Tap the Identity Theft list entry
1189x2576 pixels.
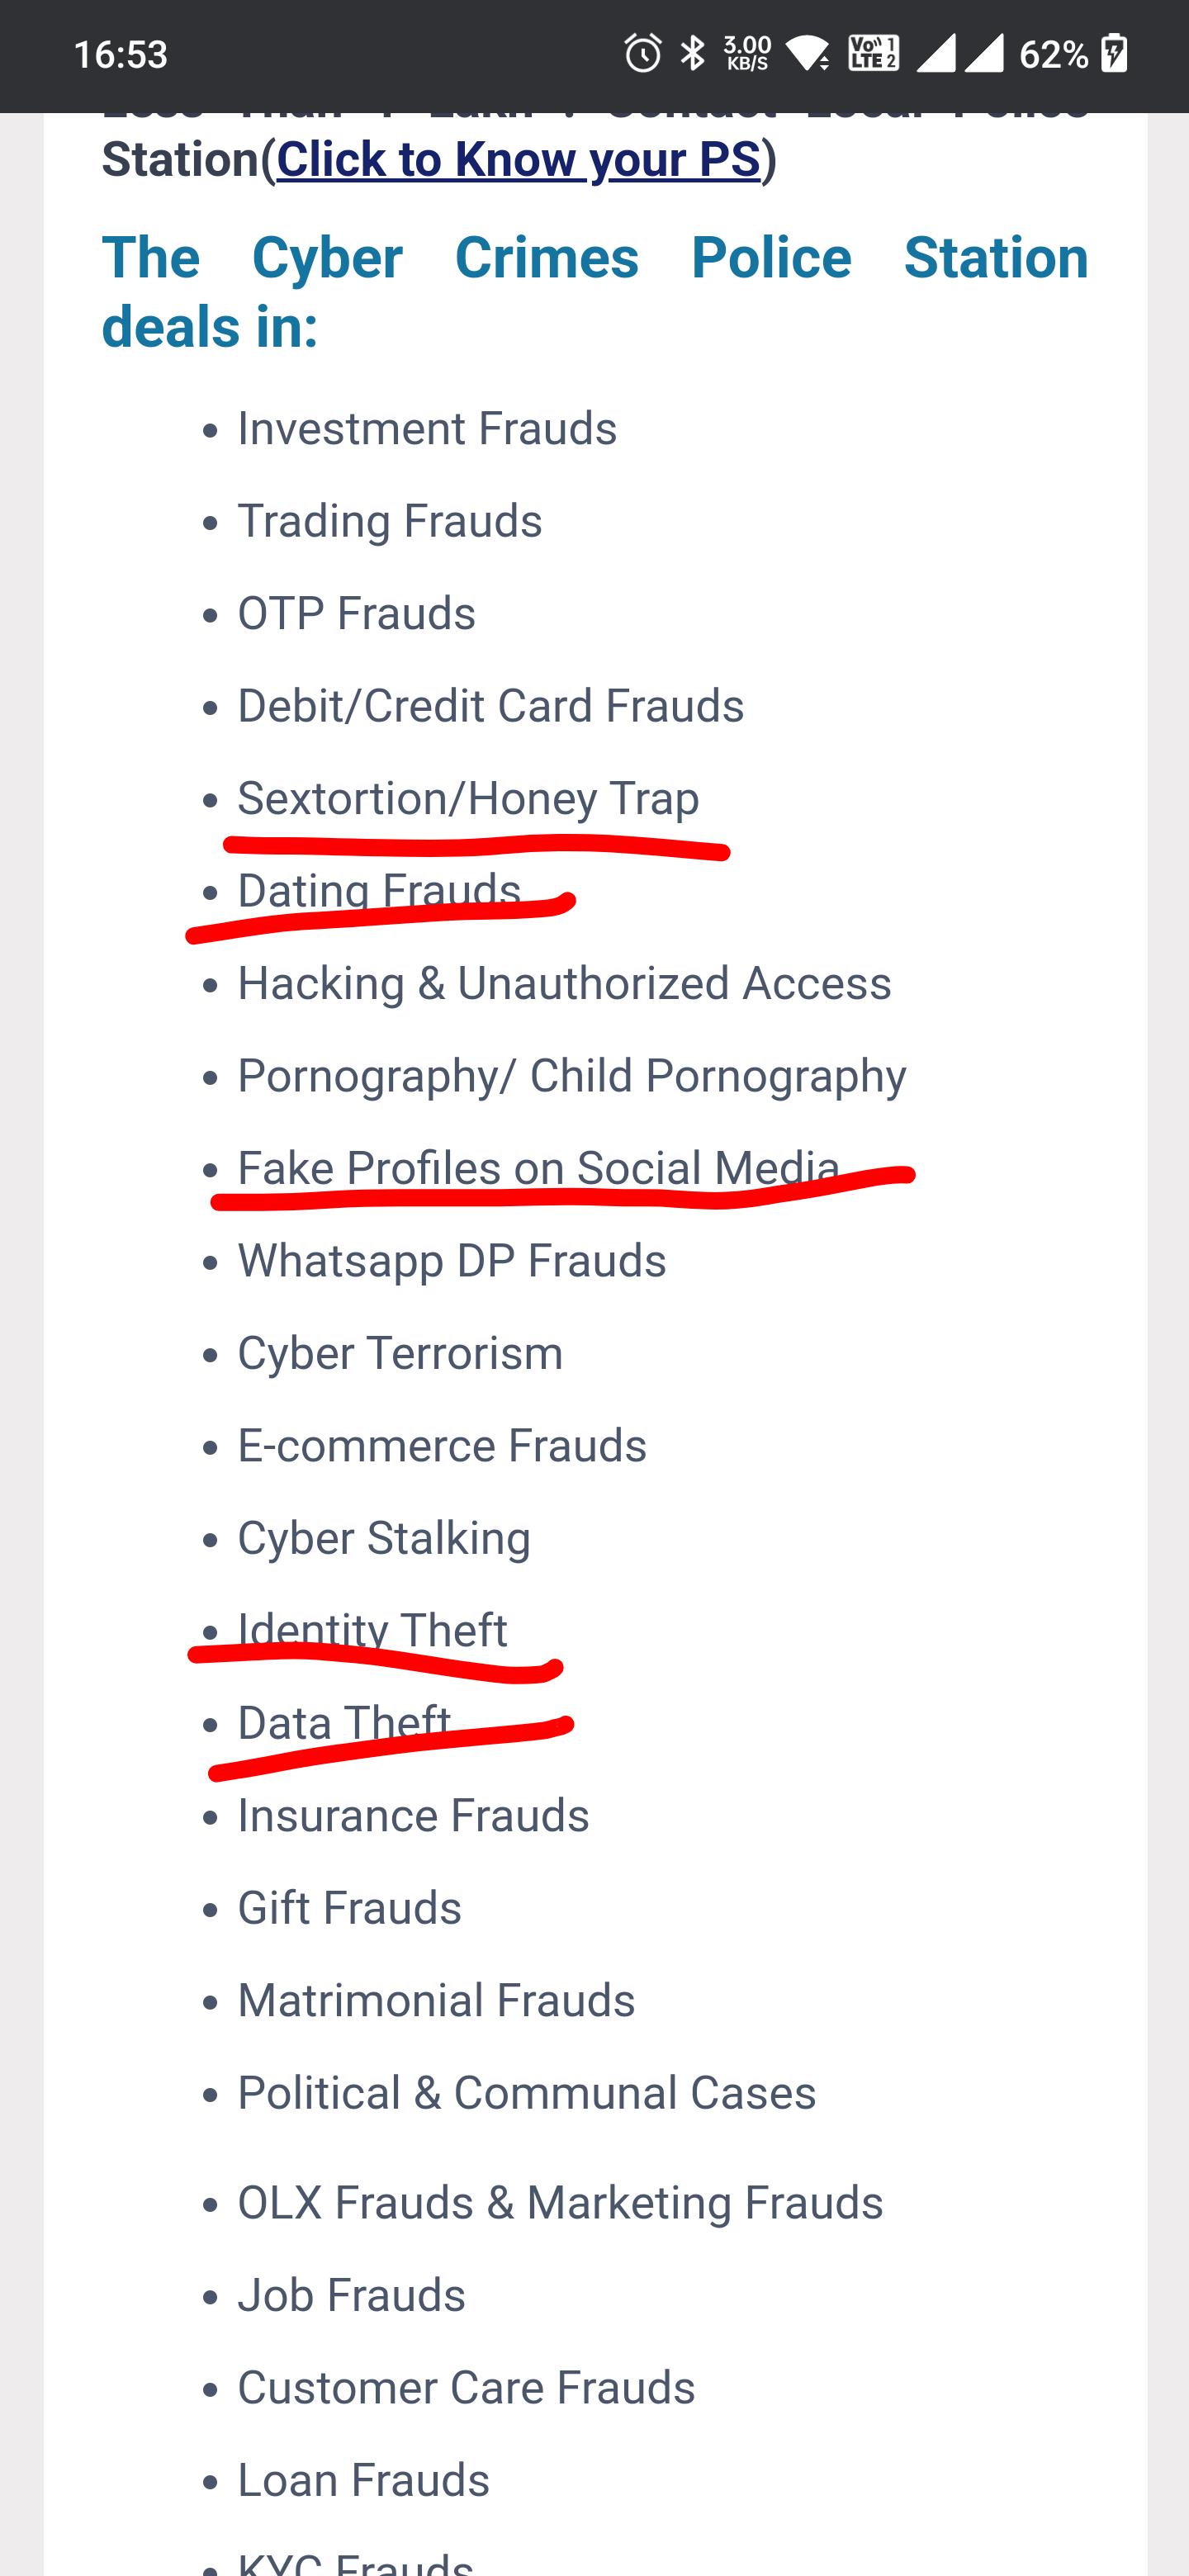click(x=372, y=1630)
